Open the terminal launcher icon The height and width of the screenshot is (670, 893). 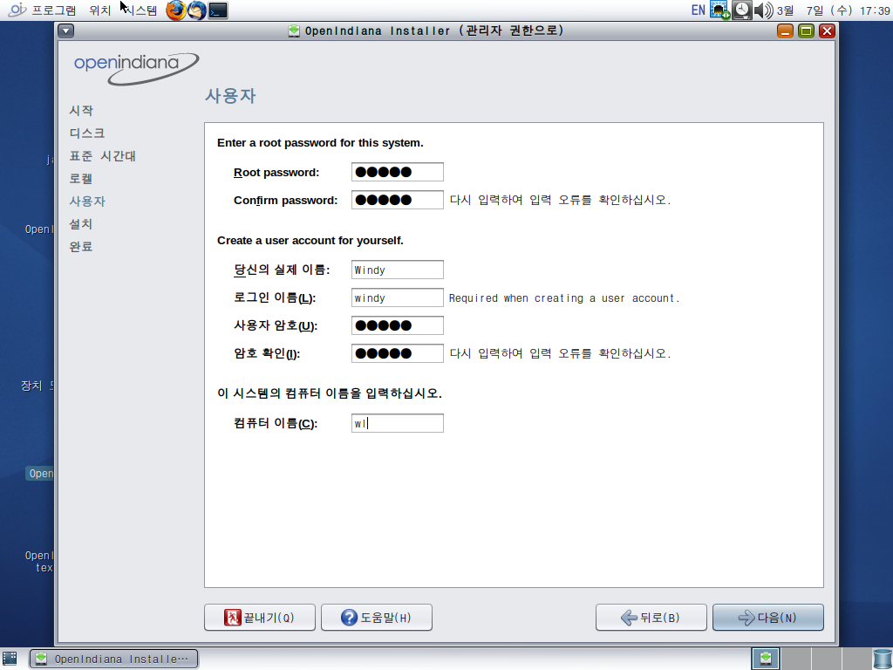218,10
